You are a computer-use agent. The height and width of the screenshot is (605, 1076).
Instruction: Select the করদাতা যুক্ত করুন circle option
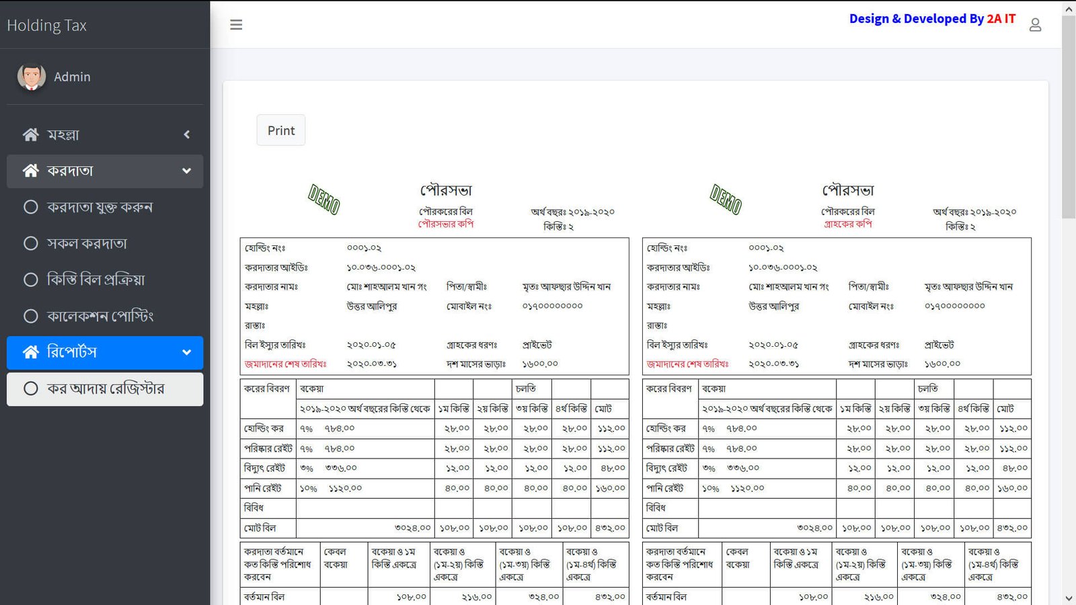31,207
